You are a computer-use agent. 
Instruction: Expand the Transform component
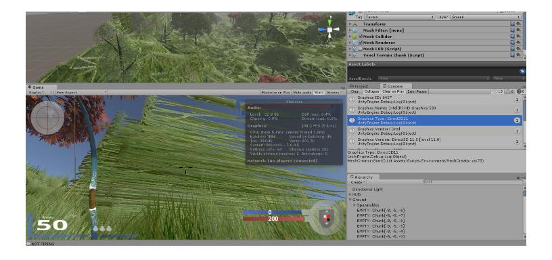point(350,24)
